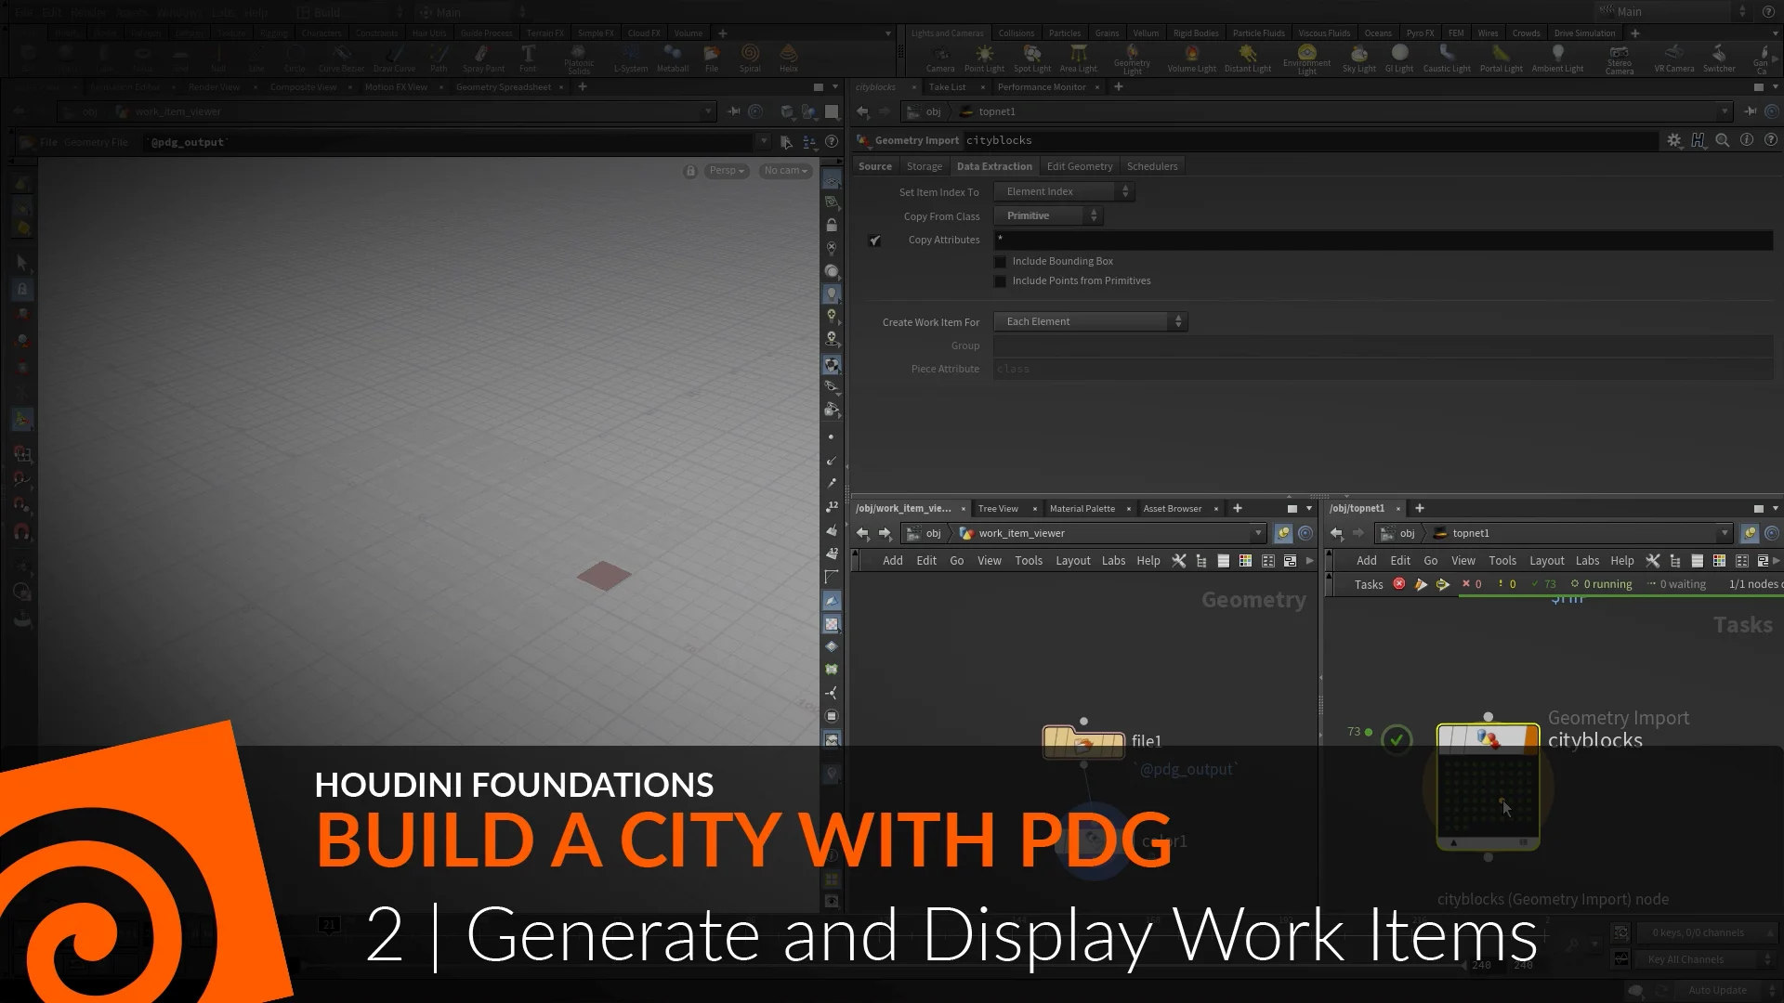Select the cityblocks Geometry Import node
Viewport: 1784px width, 1003px height.
pyautogui.click(x=1488, y=788)
